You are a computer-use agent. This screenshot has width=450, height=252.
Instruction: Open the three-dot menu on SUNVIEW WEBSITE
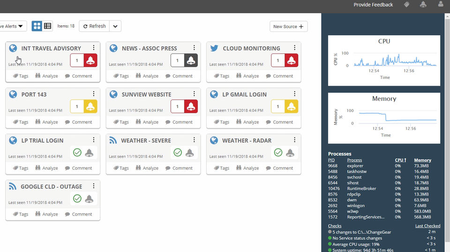194,94
